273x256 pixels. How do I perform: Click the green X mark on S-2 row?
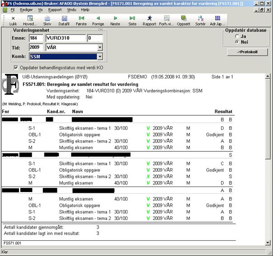coord(148,177)
